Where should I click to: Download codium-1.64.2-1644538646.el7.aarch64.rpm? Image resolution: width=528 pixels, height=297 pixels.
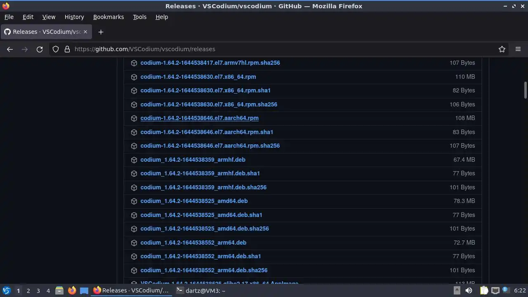pos(199,118)
